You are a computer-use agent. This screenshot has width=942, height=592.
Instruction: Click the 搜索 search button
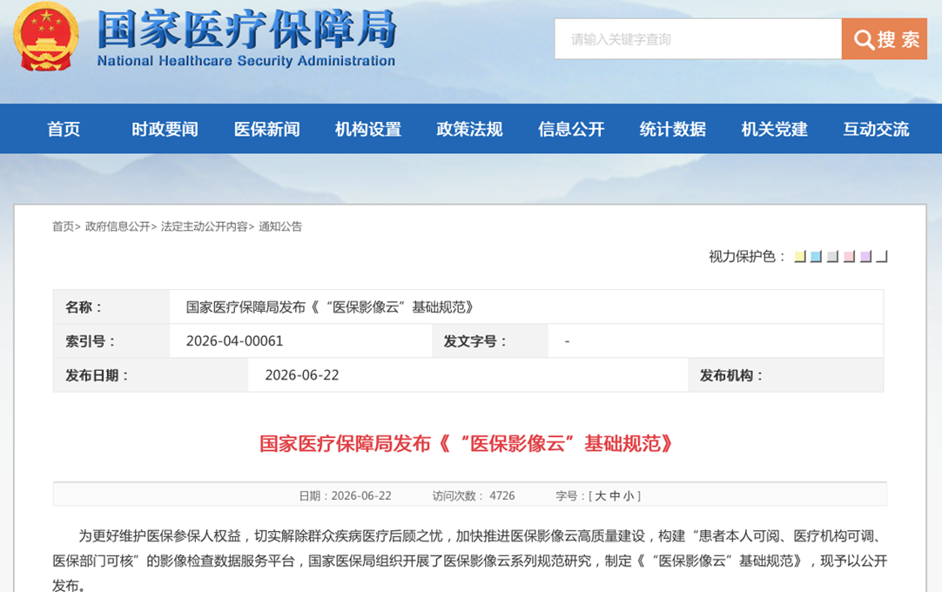(885, 39)
